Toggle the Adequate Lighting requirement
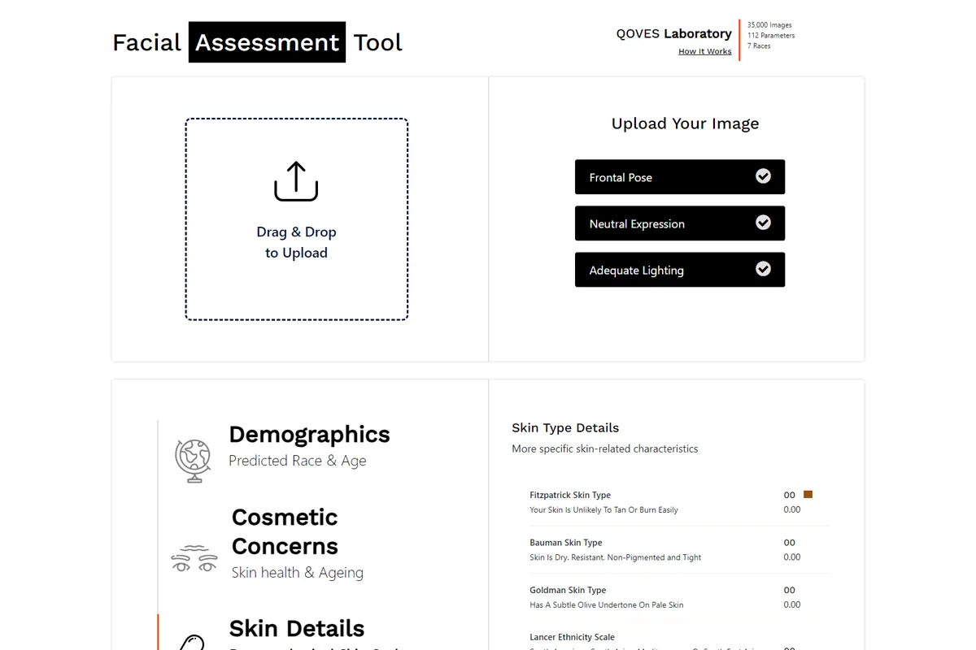This screenshot has height=650, width=976. coord(680,270)
